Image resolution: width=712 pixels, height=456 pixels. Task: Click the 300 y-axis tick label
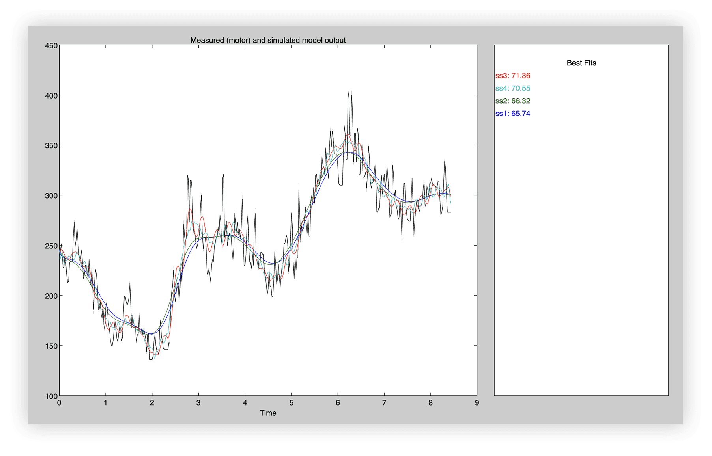[51, 196]
